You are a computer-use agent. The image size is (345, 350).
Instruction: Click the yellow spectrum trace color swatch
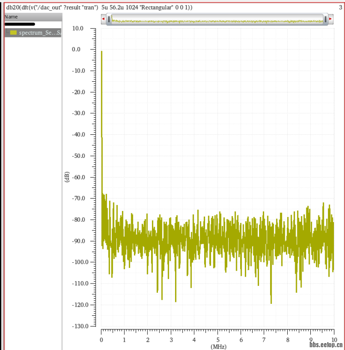[x=13, y=33]
